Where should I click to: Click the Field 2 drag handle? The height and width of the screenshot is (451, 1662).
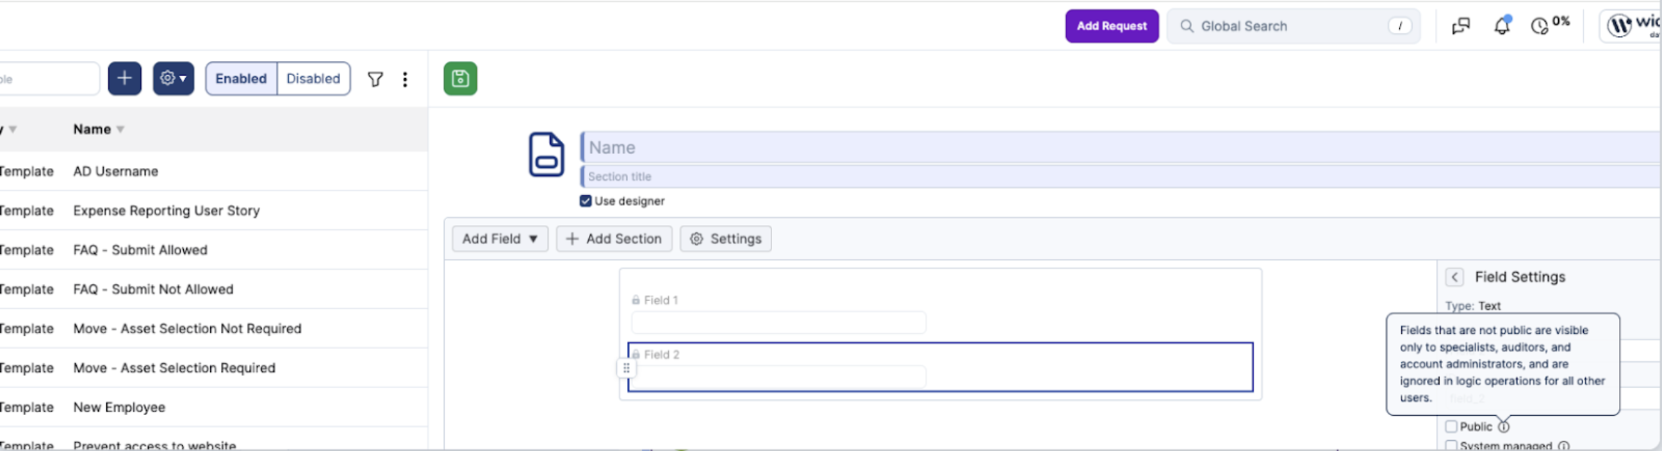[x=626, y=368]
